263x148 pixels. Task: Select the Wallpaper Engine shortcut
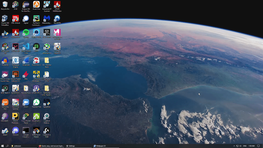coord(16,60)
